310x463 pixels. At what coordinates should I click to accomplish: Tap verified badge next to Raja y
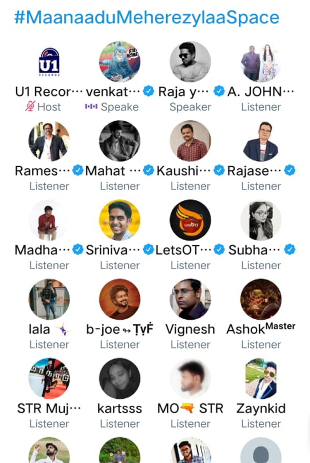tap(219, 91)
